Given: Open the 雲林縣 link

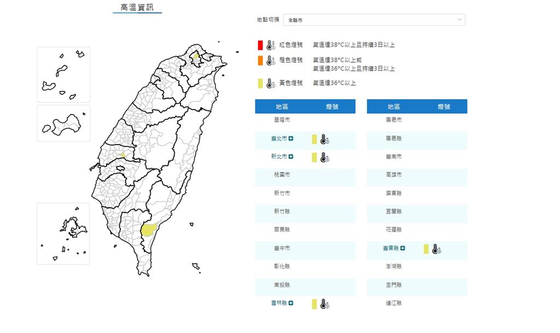Looking at the screenshot, I should tap(279, 303).
